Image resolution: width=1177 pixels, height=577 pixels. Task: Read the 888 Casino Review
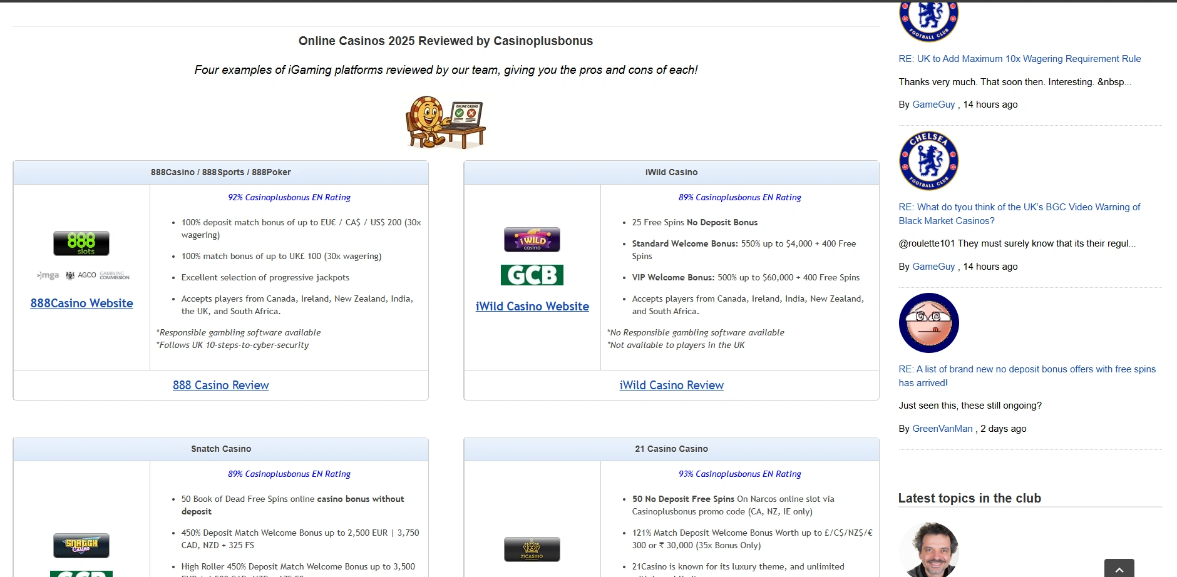(x=221, y=385)
